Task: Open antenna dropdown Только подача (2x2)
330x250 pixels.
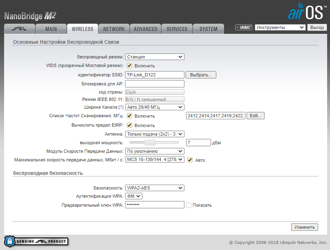Action: (x=155, y=134)
